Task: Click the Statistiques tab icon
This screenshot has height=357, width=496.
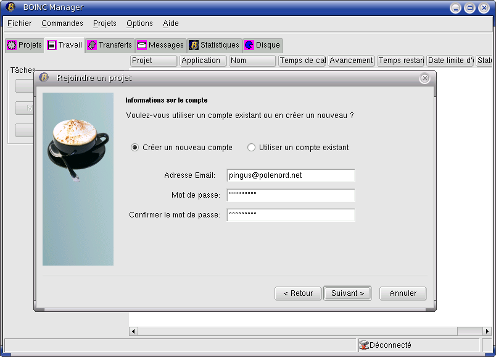Action: click(x=194, y=45)
